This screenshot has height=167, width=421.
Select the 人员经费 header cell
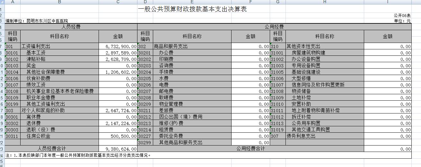[71, 27]
